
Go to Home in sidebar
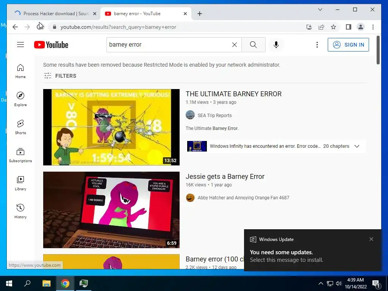click(20, 71)
